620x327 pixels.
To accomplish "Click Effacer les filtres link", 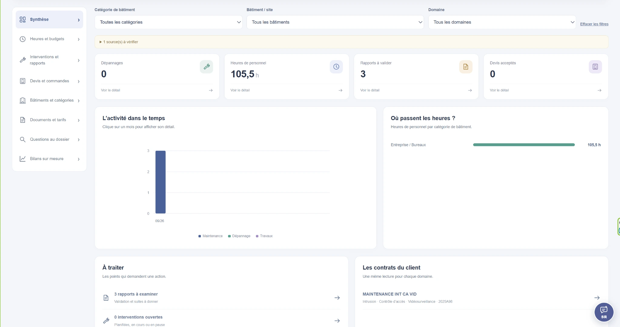I will (x=594, y=24).
